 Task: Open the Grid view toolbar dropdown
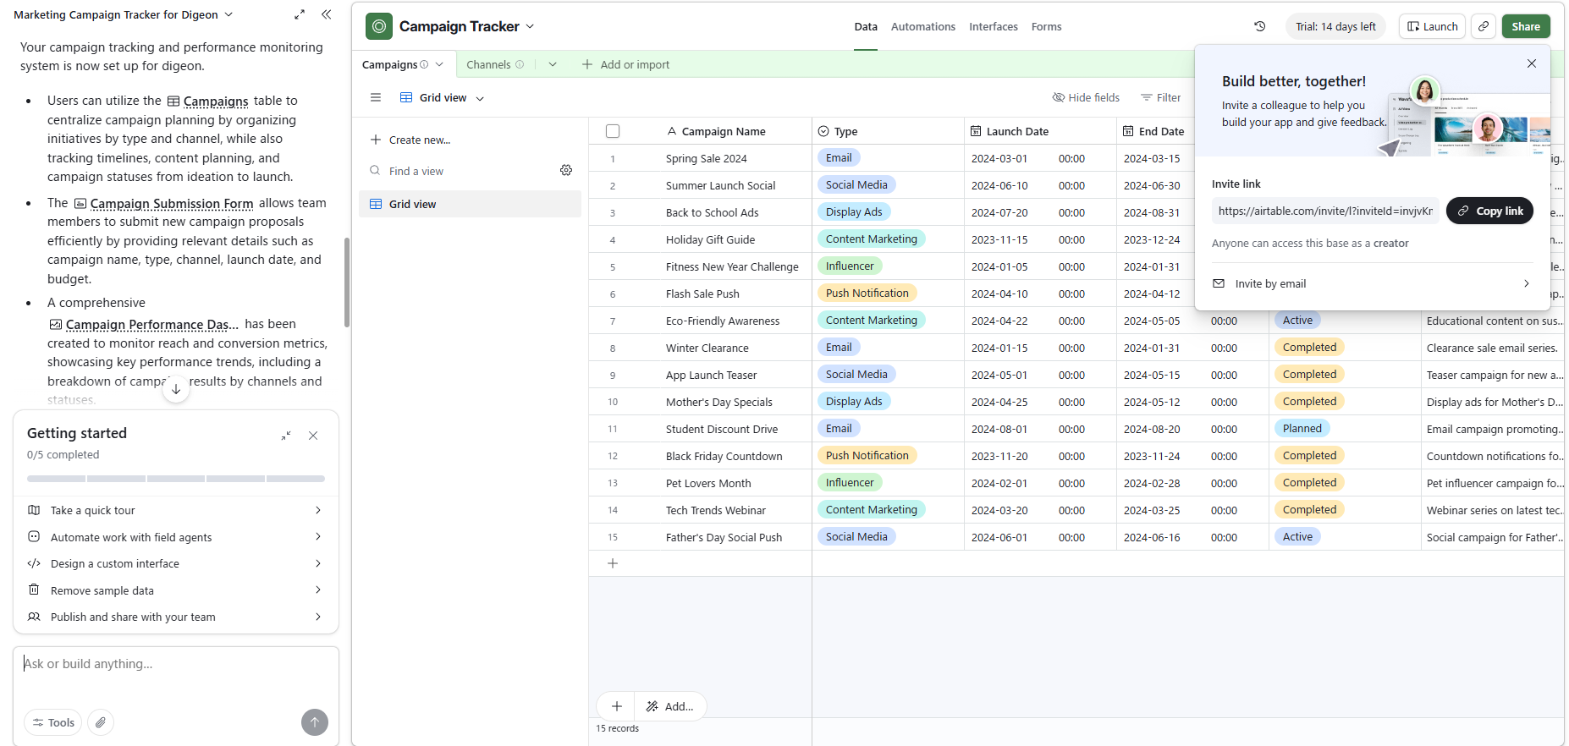(442, 97)
